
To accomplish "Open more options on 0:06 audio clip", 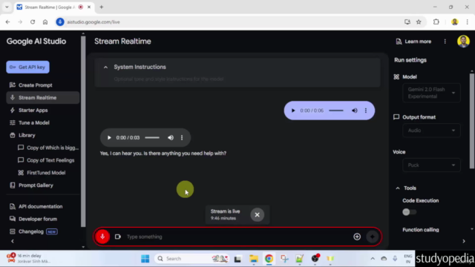I will [x=366, y=111].
